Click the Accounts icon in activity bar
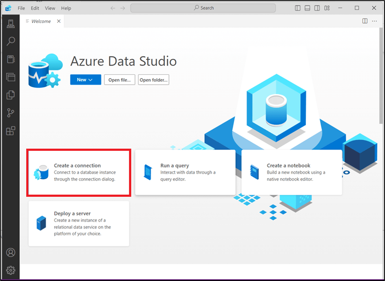This screenshot has width=385, height=281. (11, 252)
